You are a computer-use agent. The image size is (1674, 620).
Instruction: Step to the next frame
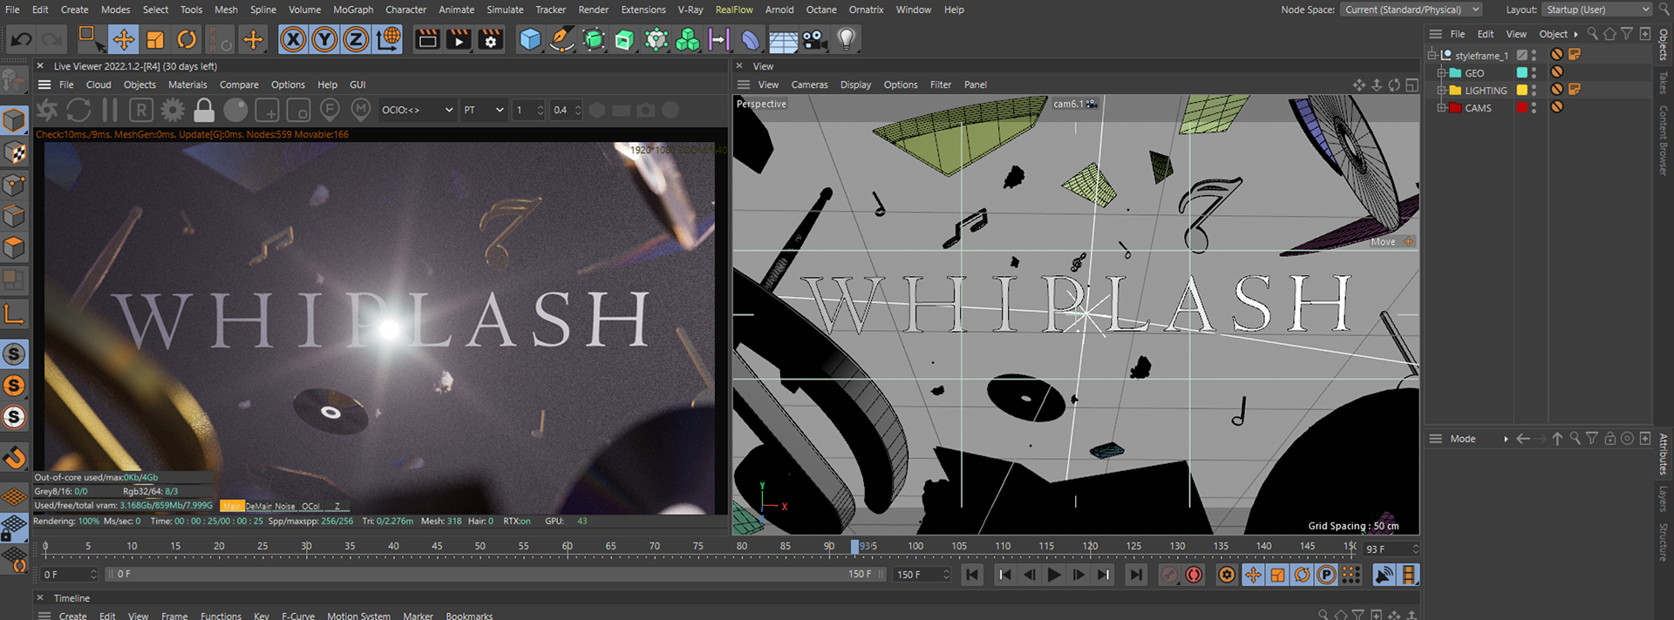tap(1078, 575)
